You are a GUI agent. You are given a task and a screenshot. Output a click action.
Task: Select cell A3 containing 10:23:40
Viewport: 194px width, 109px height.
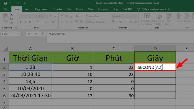tap(30, 74)
